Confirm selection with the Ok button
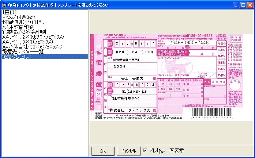255x158 pixels. [x=103, y=151]
